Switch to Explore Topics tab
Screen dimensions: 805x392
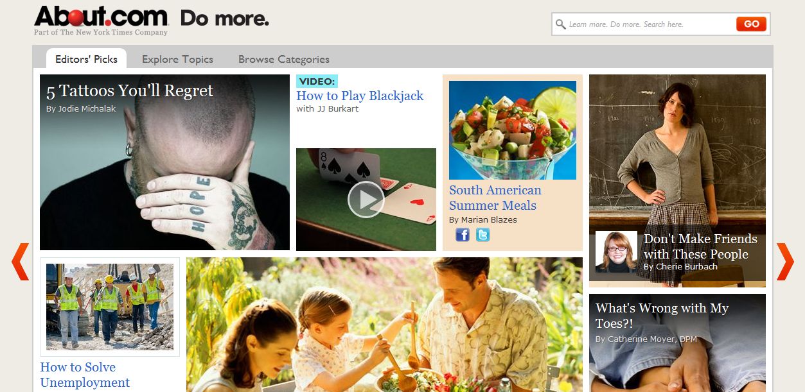[x=177, y=59]
